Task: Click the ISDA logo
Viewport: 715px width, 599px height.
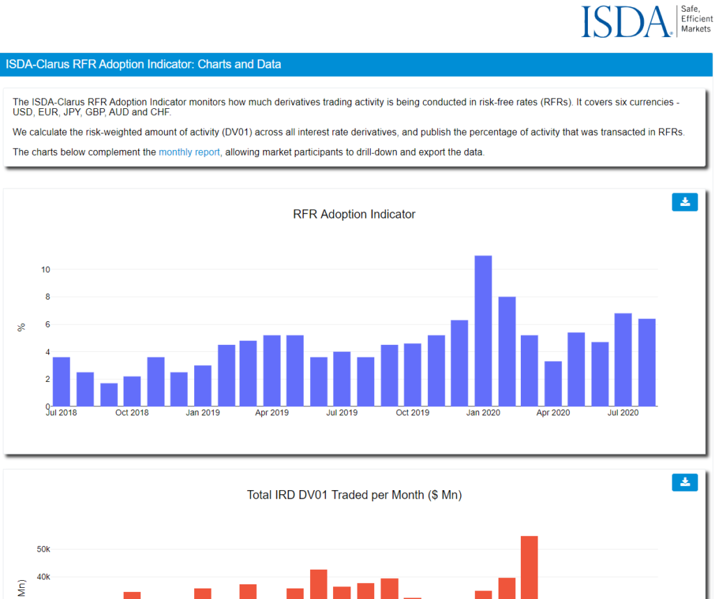Action: click(626, 21)
